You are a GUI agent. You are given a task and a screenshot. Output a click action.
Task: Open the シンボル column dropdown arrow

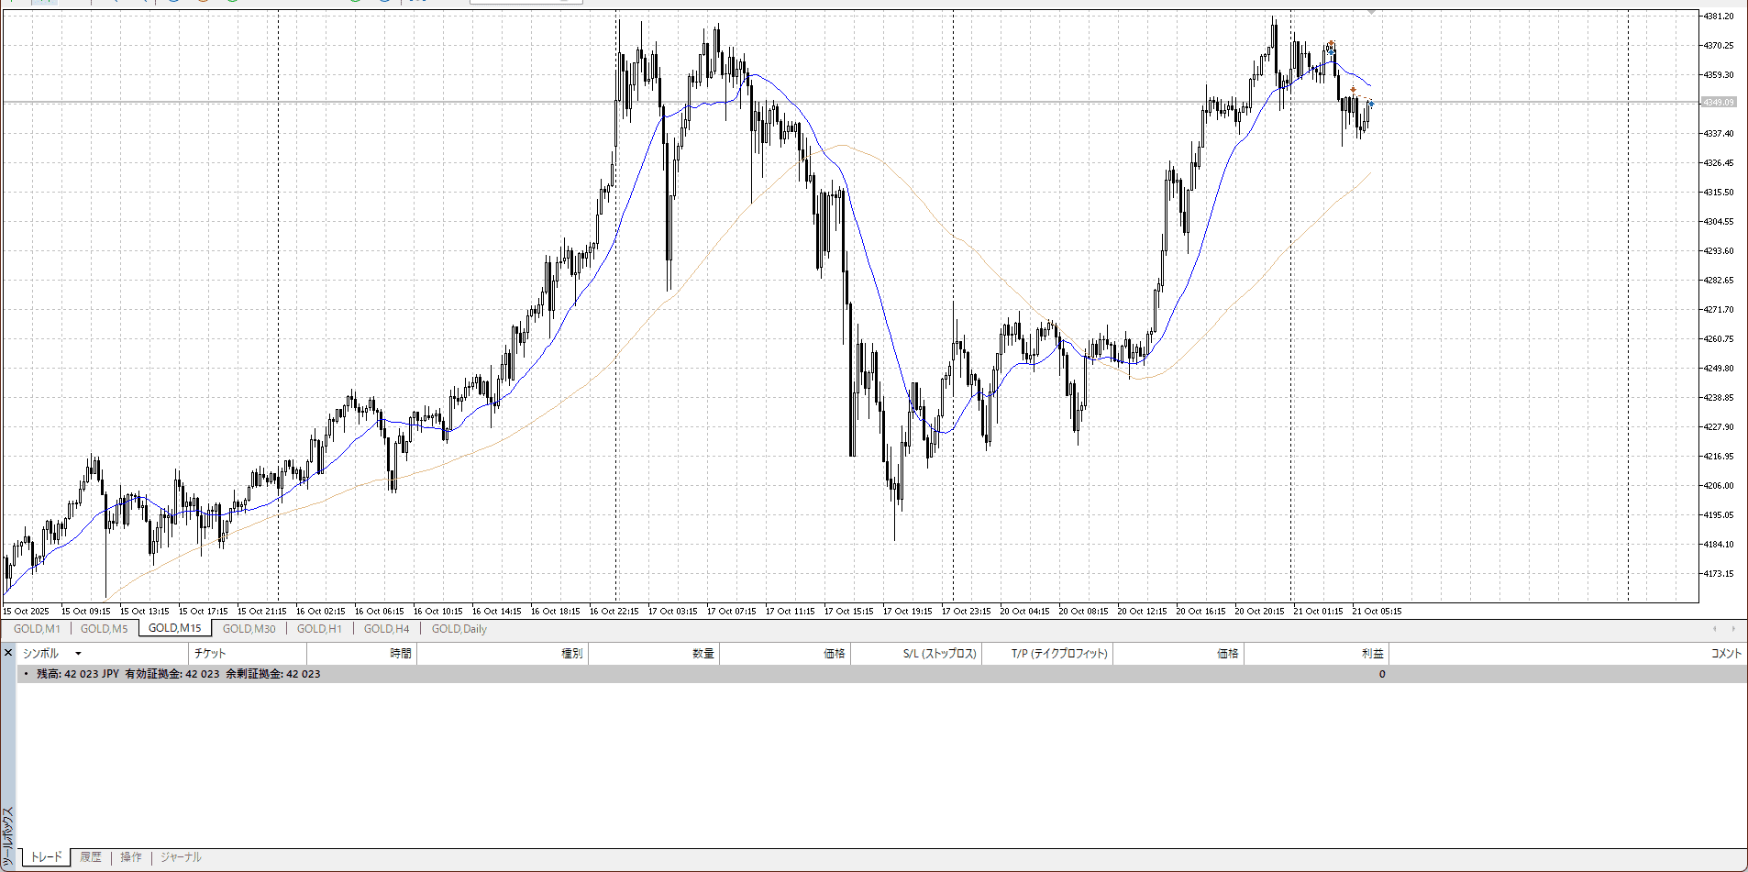click(x=78, y=654)
